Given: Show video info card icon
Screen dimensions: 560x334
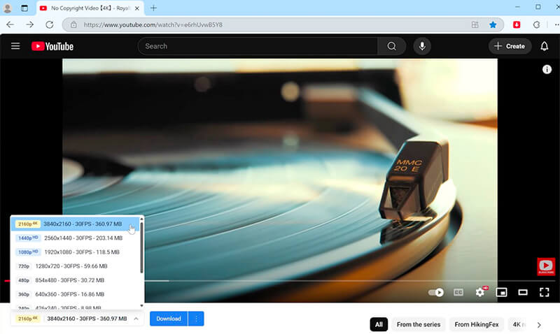Looking at the screenshot, I should pos(547,69).
